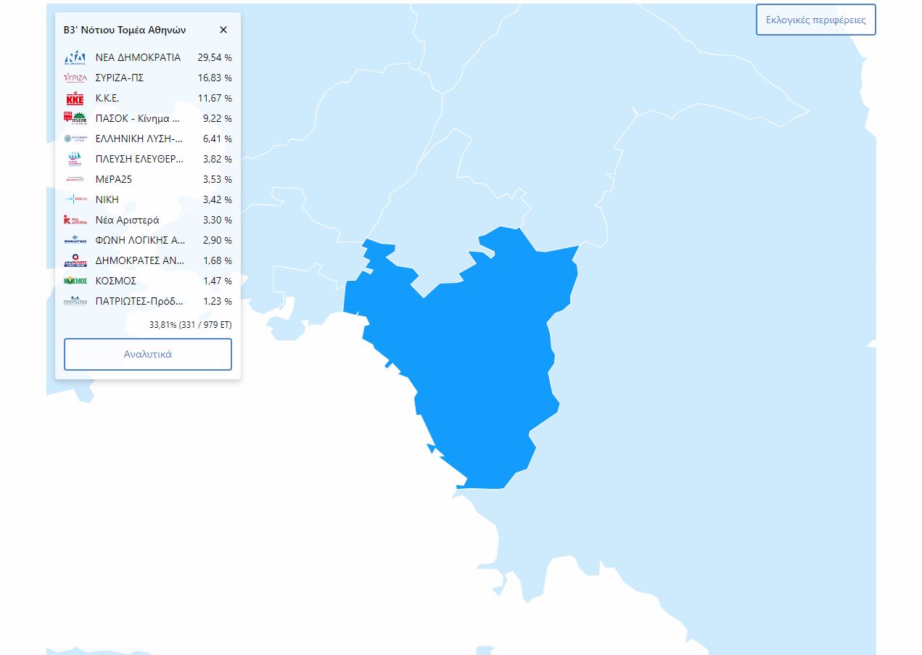Close the Β3' Νότιου Τομέα Αθηνών panel
Screen dimensions: 922x655
[x=223, y=30]
